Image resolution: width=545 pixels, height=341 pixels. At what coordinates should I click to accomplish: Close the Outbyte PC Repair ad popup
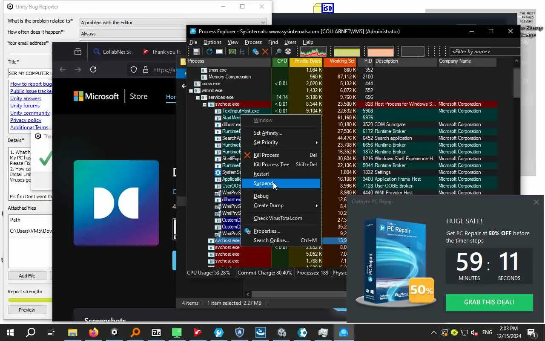click(x=536, y=202)
